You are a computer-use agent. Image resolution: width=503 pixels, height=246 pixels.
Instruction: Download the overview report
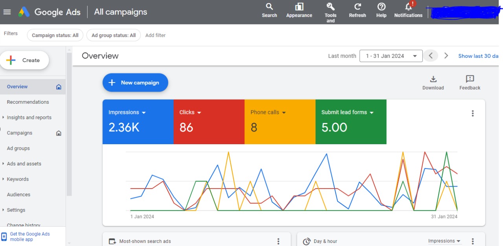pos(433,79)
